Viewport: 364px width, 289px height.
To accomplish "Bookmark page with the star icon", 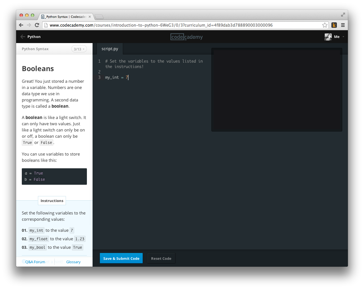I will click(x=325, y=25).
